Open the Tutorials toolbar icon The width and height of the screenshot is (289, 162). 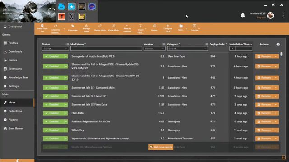point(195,28)
